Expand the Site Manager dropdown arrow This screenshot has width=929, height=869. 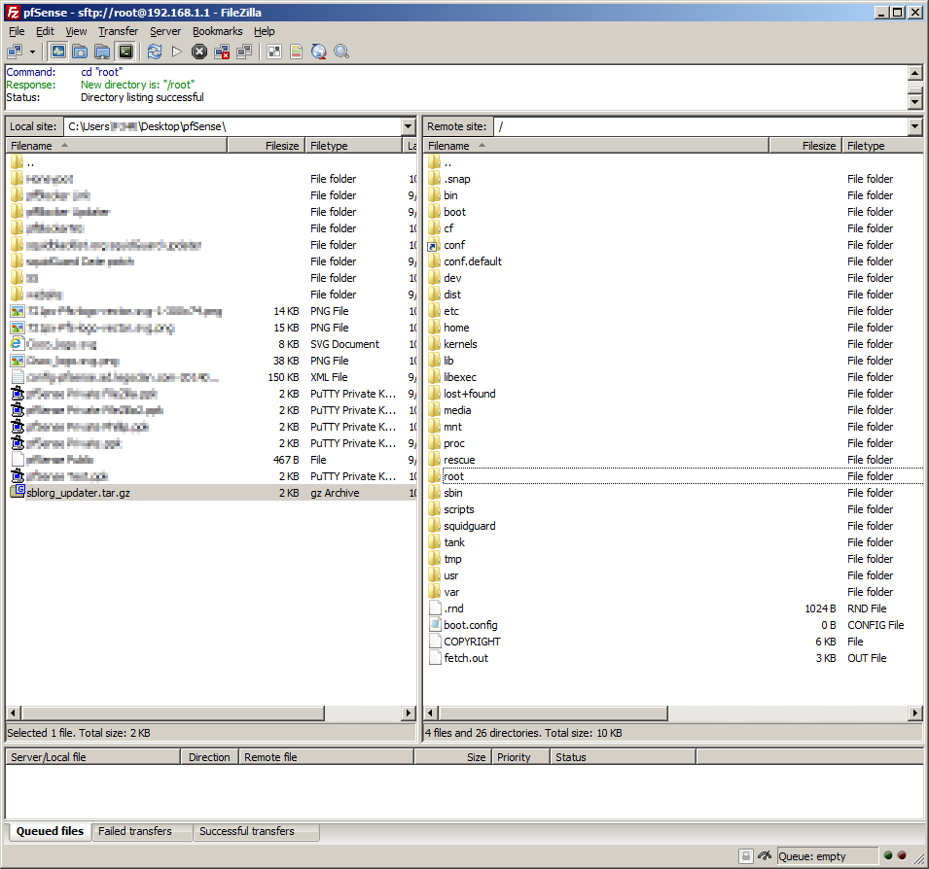pos(32,52)
